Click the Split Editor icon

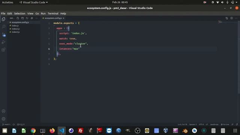click(x=232, y=18)
